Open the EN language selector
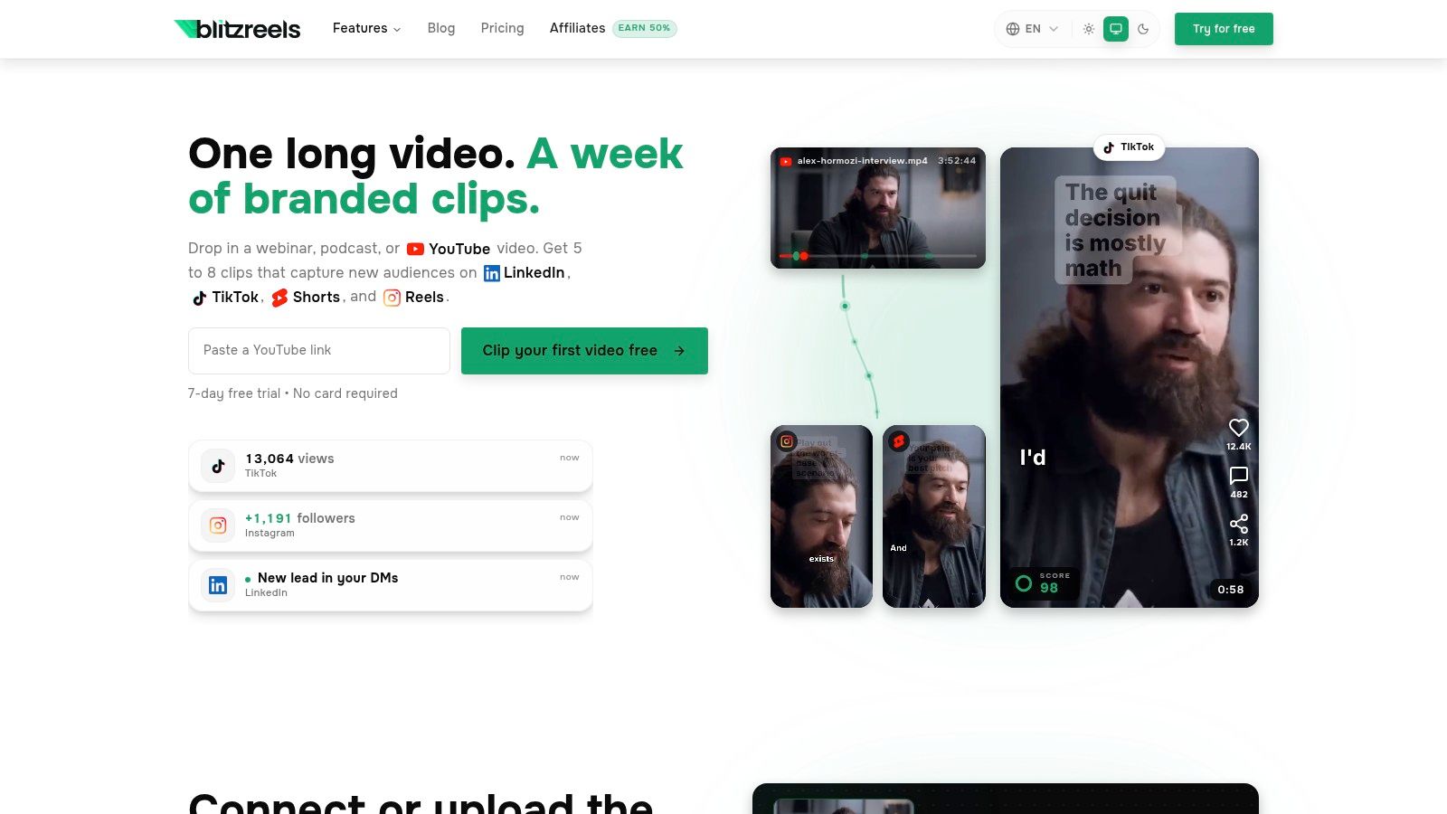 pos(1032,29)
